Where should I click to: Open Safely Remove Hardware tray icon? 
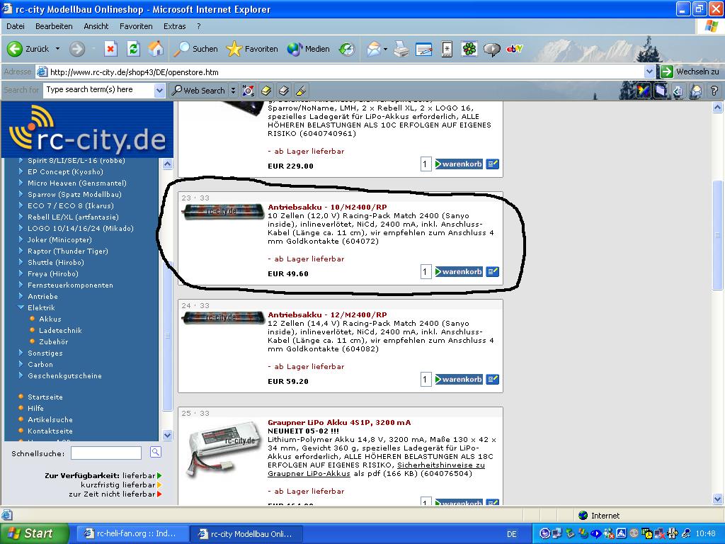pyautogui.click(x=570, y=533)
